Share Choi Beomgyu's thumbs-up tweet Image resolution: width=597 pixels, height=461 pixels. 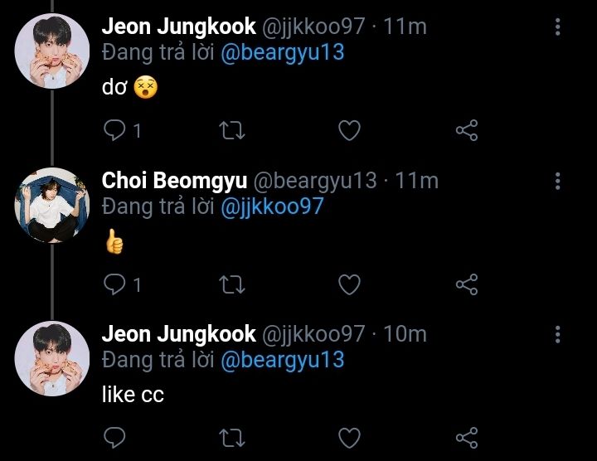click(x=467, y=284)
